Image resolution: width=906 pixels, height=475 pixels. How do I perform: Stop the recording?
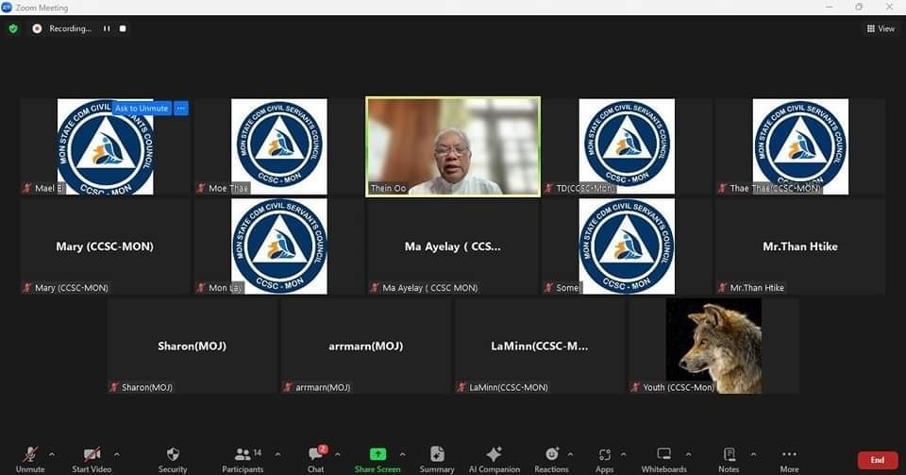[x=123, y=28]
